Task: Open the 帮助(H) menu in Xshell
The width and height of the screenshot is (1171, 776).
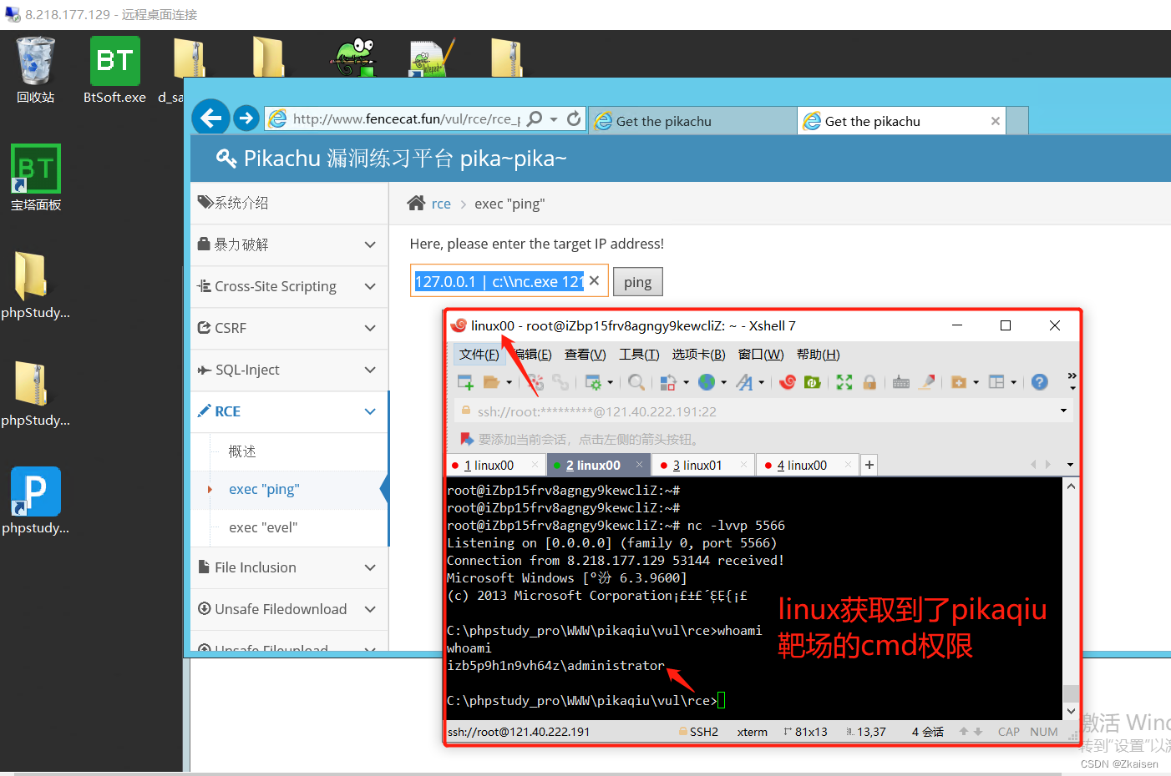Action: (819, 355)
